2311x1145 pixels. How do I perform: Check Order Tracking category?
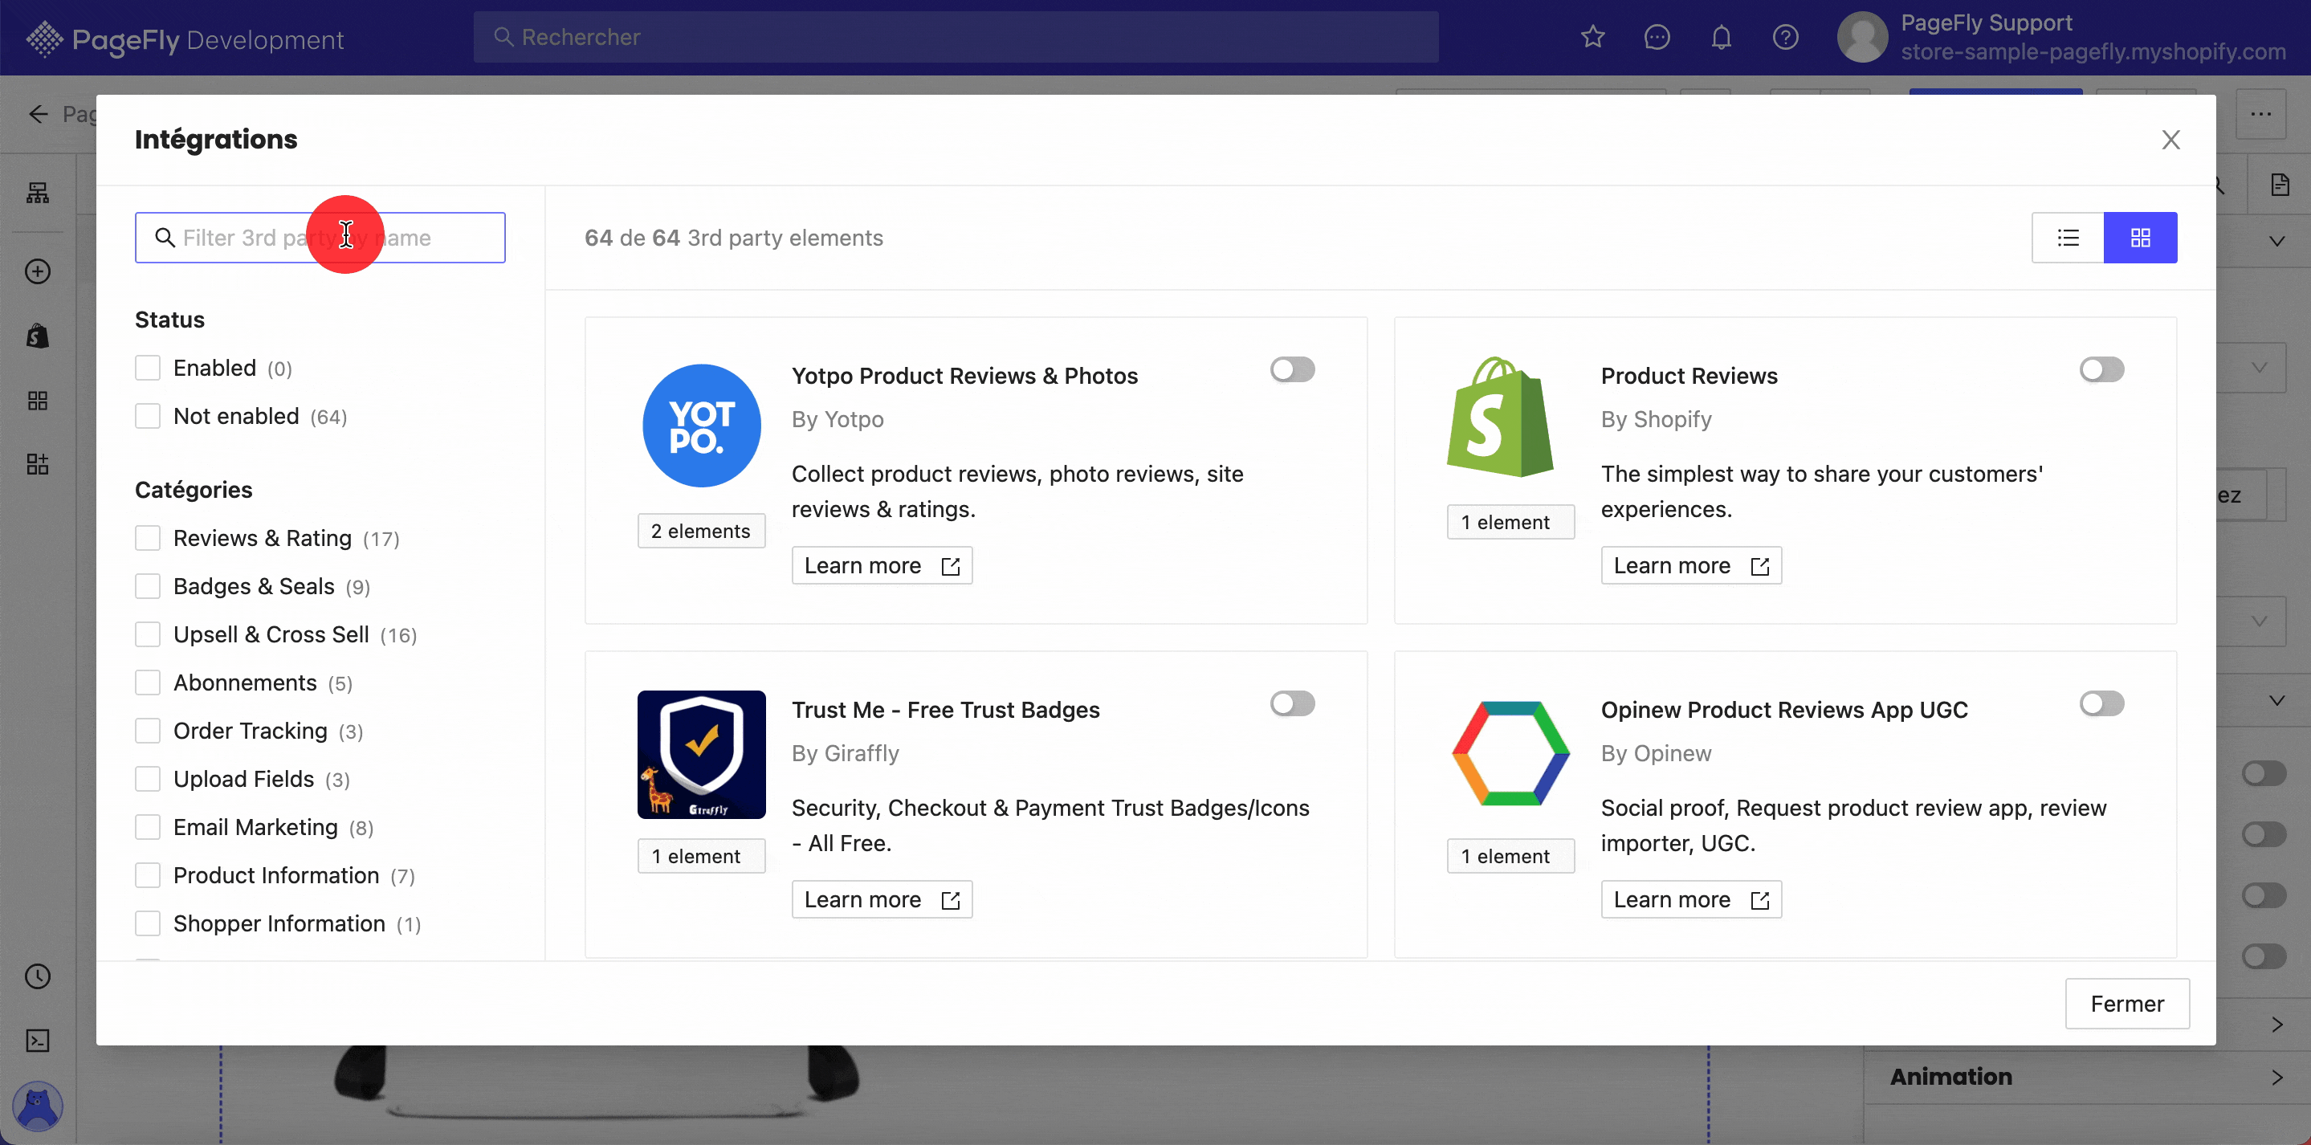pyautogui.click(x=148, y=731)
